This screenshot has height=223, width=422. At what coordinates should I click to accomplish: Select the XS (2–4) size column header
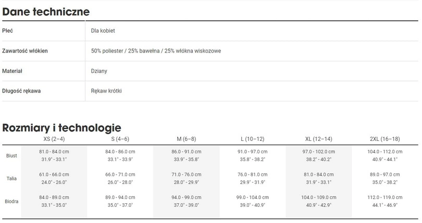pyautogui.click(x=54, y=139)
